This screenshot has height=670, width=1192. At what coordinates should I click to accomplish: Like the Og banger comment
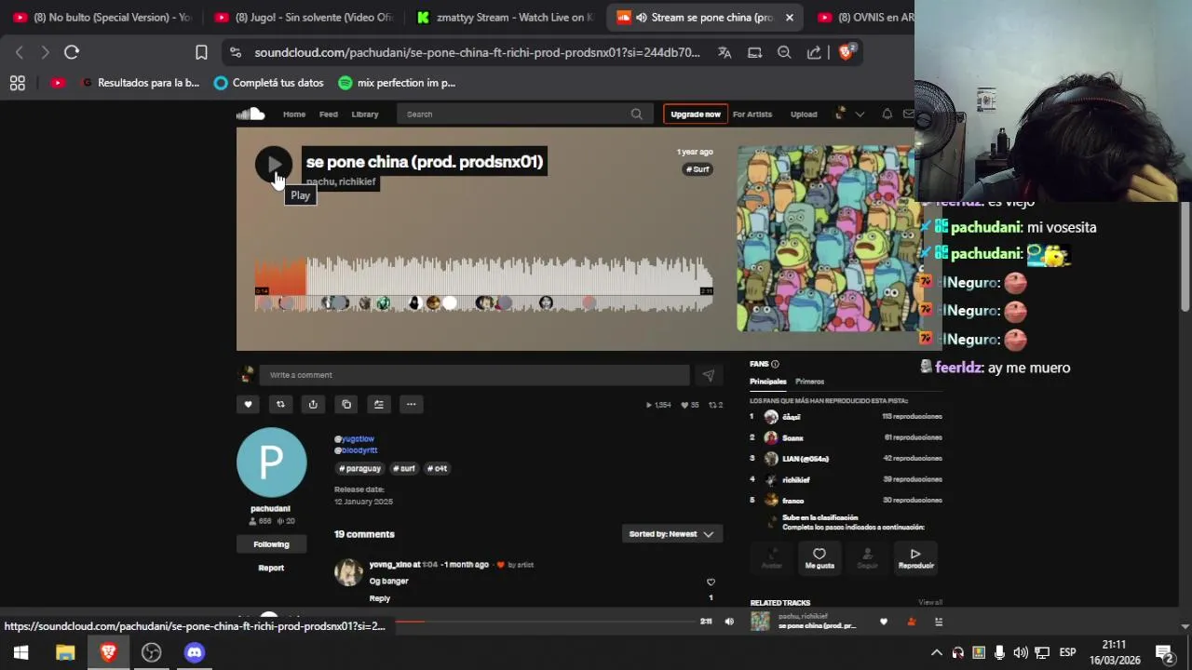[711, 583]
